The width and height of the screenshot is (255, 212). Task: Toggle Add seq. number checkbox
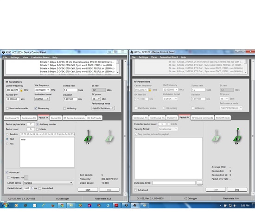pos(37,124)
